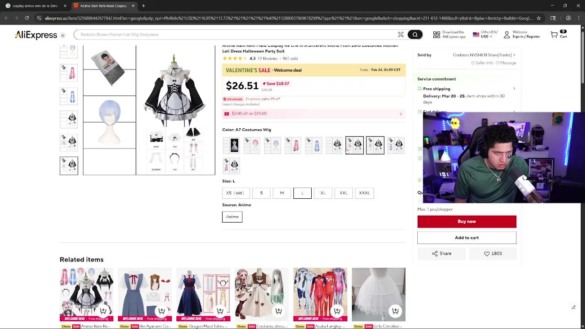Select the long pink wig color option
Screen dimensions: 585x329
[x=293, y=145]
